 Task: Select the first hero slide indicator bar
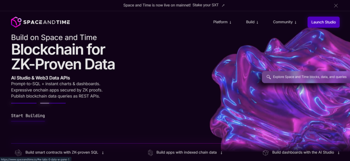[24, 103]
